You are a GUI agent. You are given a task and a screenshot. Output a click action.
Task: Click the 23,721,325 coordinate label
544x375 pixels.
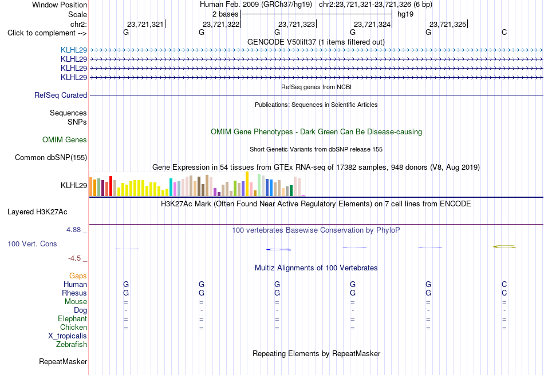coord(448,24)
